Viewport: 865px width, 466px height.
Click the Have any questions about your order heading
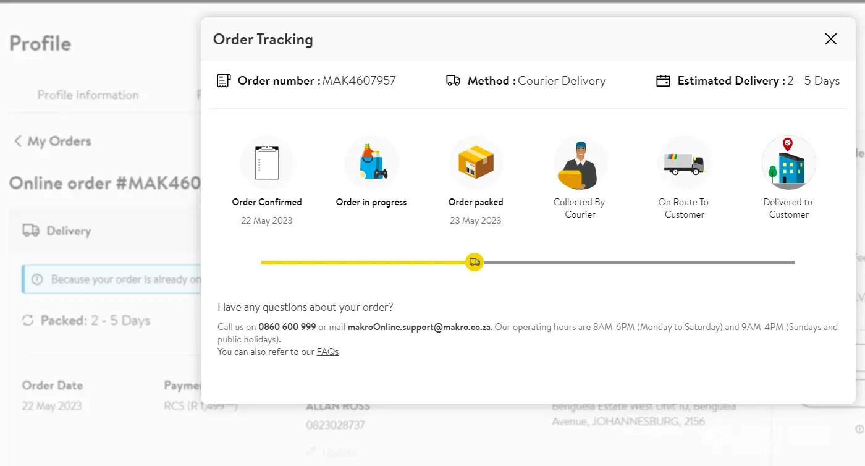tap(305, 307)
